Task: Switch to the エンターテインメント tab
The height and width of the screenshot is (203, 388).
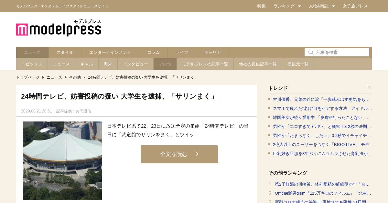Action: tap(110, 53)
